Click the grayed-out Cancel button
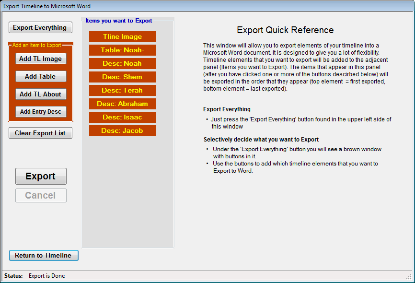 click(41, 195)
